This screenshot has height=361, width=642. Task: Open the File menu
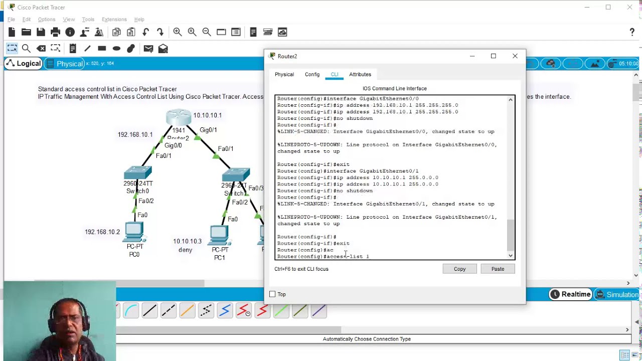(11, 20)
